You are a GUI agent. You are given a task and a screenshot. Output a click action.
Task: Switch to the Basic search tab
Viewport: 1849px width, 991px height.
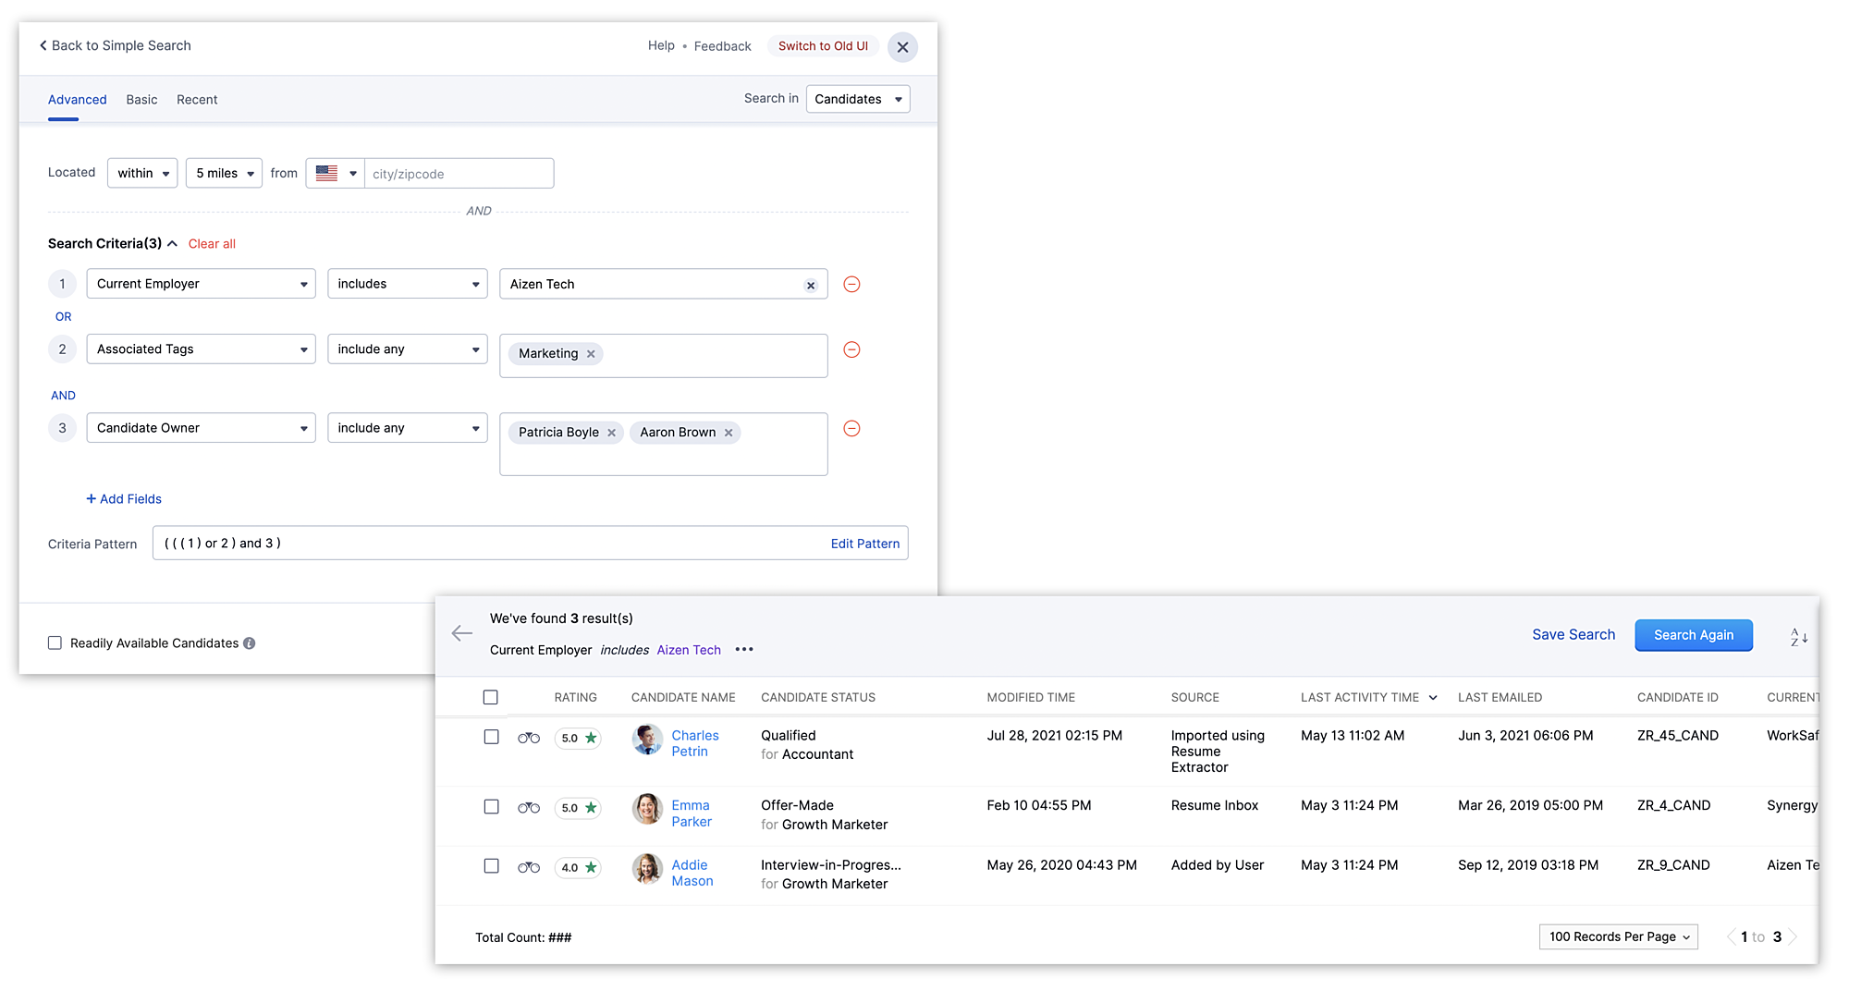pos(141,100)
